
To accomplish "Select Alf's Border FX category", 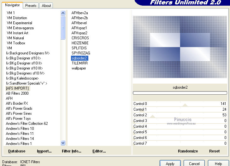I will (x=17, y=103).
